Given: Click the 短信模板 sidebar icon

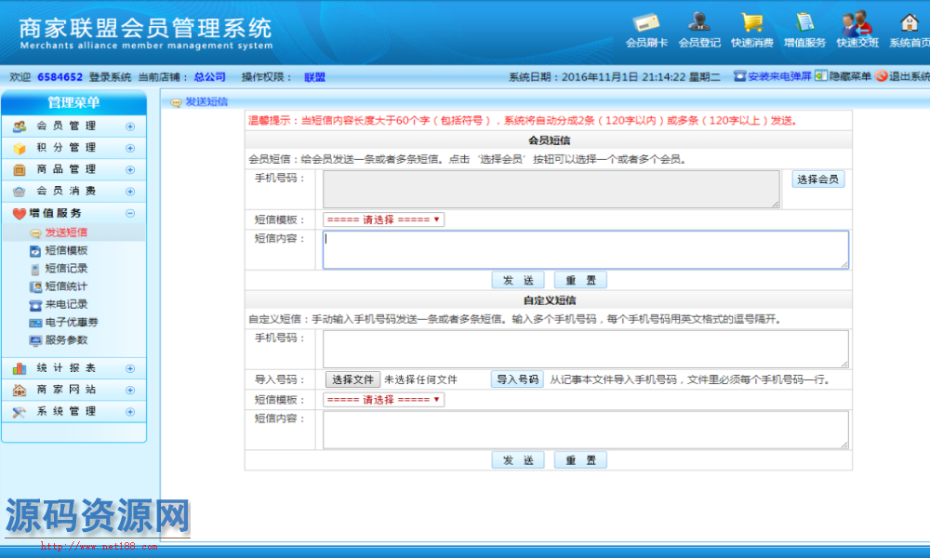Looking at the screenshot, I should point(35,251).
